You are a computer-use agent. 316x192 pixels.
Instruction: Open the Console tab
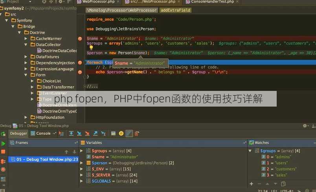pyautogui.click(x=41, y=134)
